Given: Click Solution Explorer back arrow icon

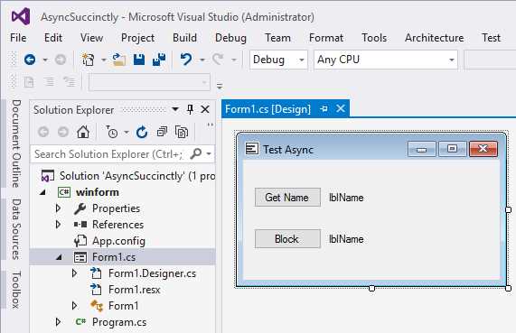Looking at the screenshot, I should (x=43, y=132).
